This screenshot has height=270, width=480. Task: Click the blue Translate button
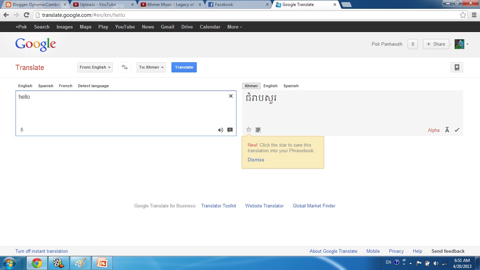tap(184, 67)
